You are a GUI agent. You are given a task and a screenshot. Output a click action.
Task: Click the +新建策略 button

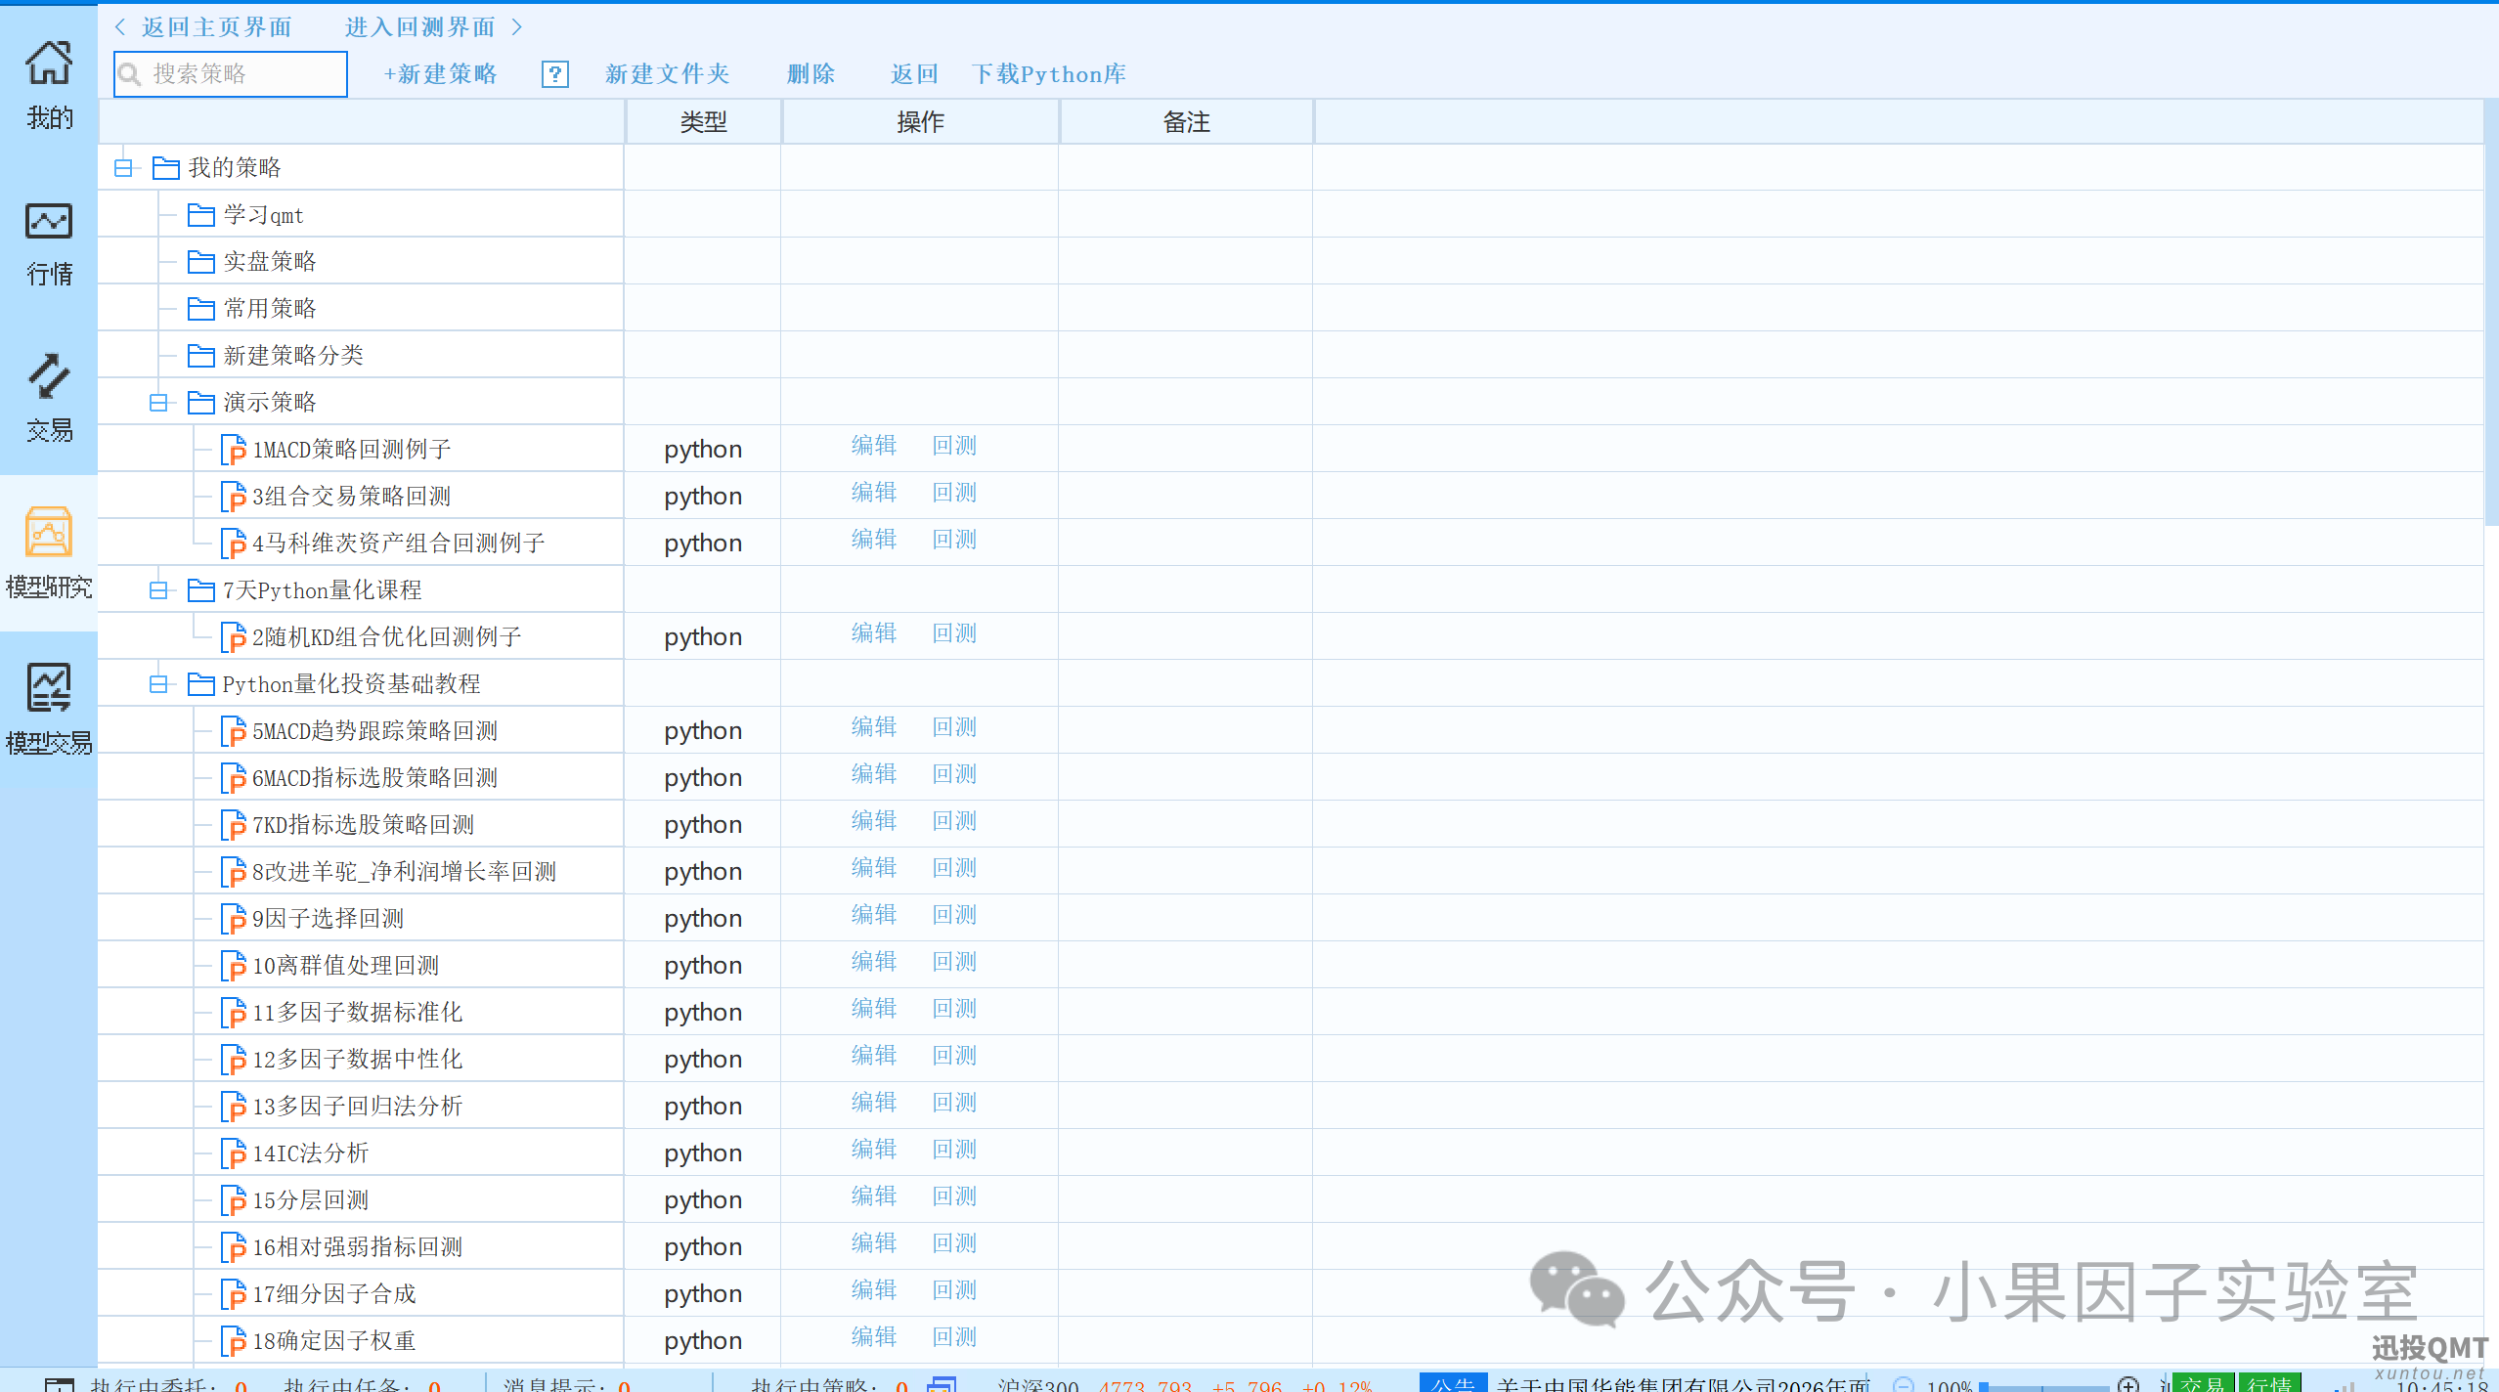click(440, 74)
